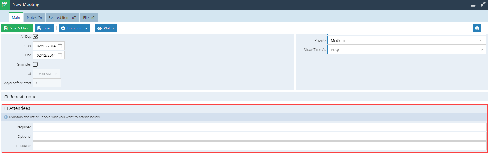Click the End date field
The height and width of the screenshot is (153, 488).
coord(49,55)
